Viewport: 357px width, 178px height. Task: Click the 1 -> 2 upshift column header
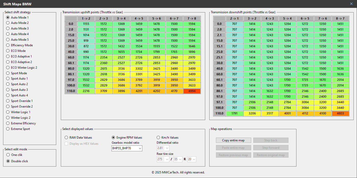[x=86, y=18]
